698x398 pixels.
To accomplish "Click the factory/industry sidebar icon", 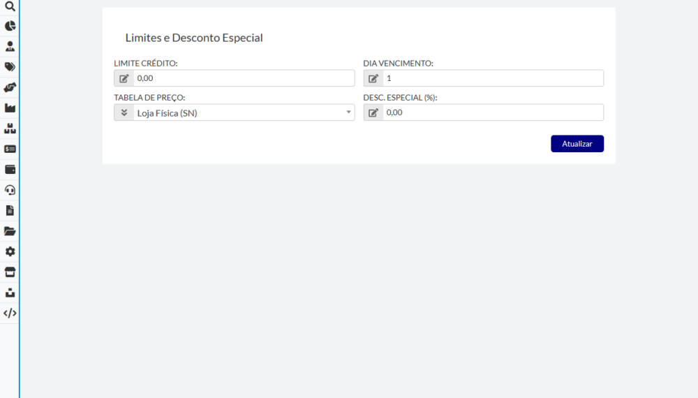I will pos(10,108).
